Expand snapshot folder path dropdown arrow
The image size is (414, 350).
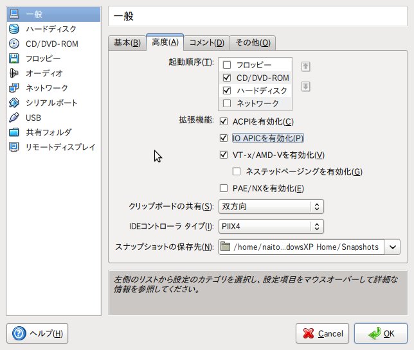click(392, 247)
